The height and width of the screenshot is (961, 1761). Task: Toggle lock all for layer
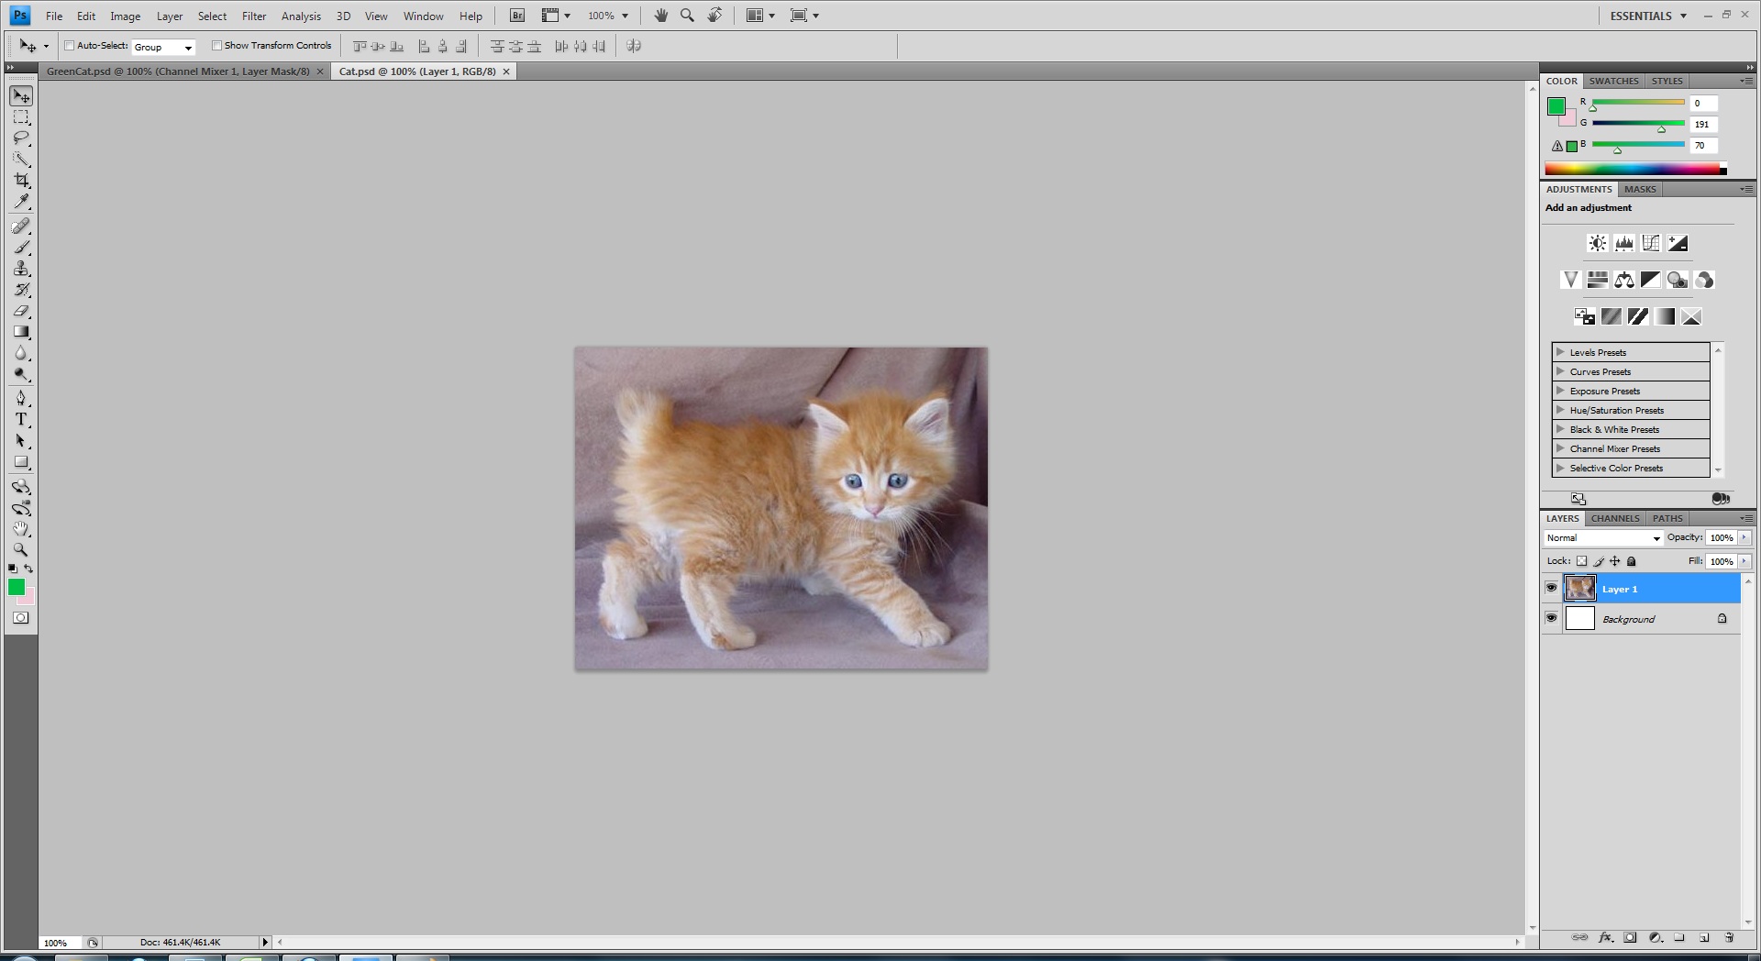coord(1632,561)
